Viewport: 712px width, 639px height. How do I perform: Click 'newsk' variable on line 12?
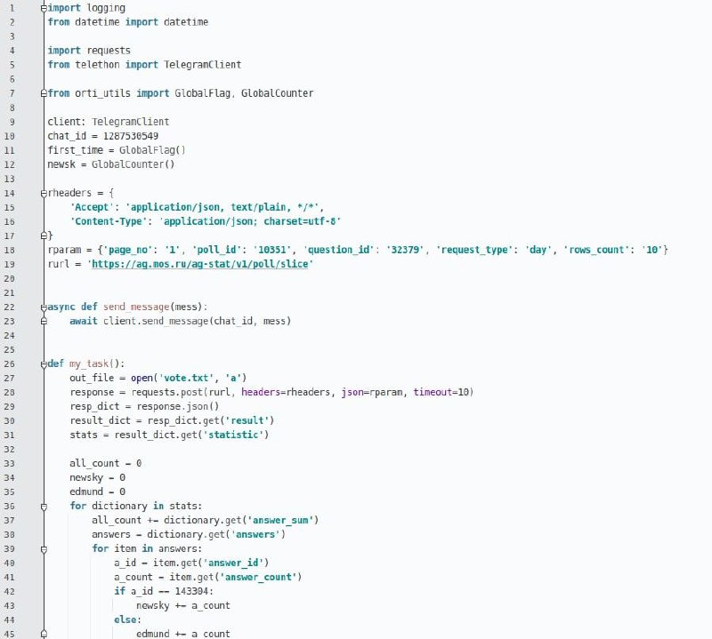[61, 164]
